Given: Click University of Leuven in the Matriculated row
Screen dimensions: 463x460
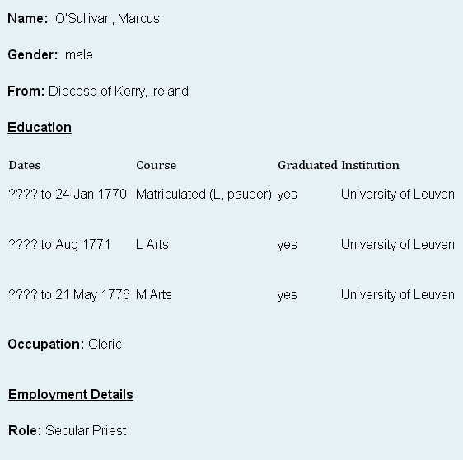Looking at the screenshot, I should click(x=398, y=194).
